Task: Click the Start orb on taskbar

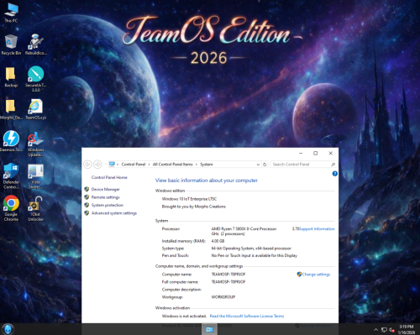Action: 8,329
